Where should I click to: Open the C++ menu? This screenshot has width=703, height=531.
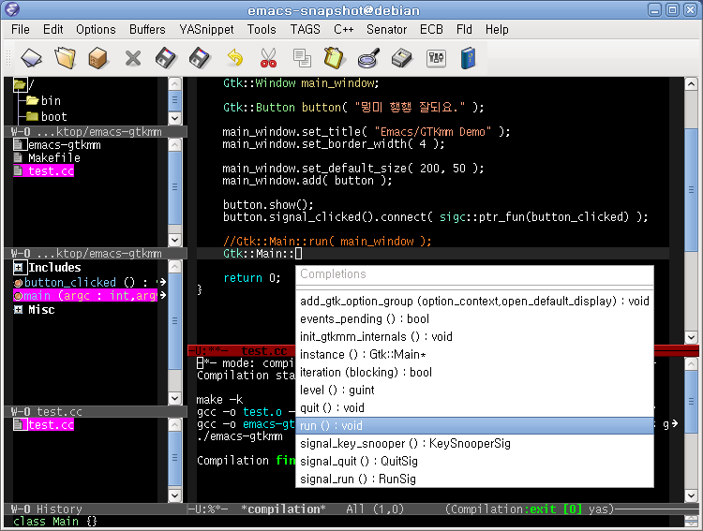[x=343, y=30]
